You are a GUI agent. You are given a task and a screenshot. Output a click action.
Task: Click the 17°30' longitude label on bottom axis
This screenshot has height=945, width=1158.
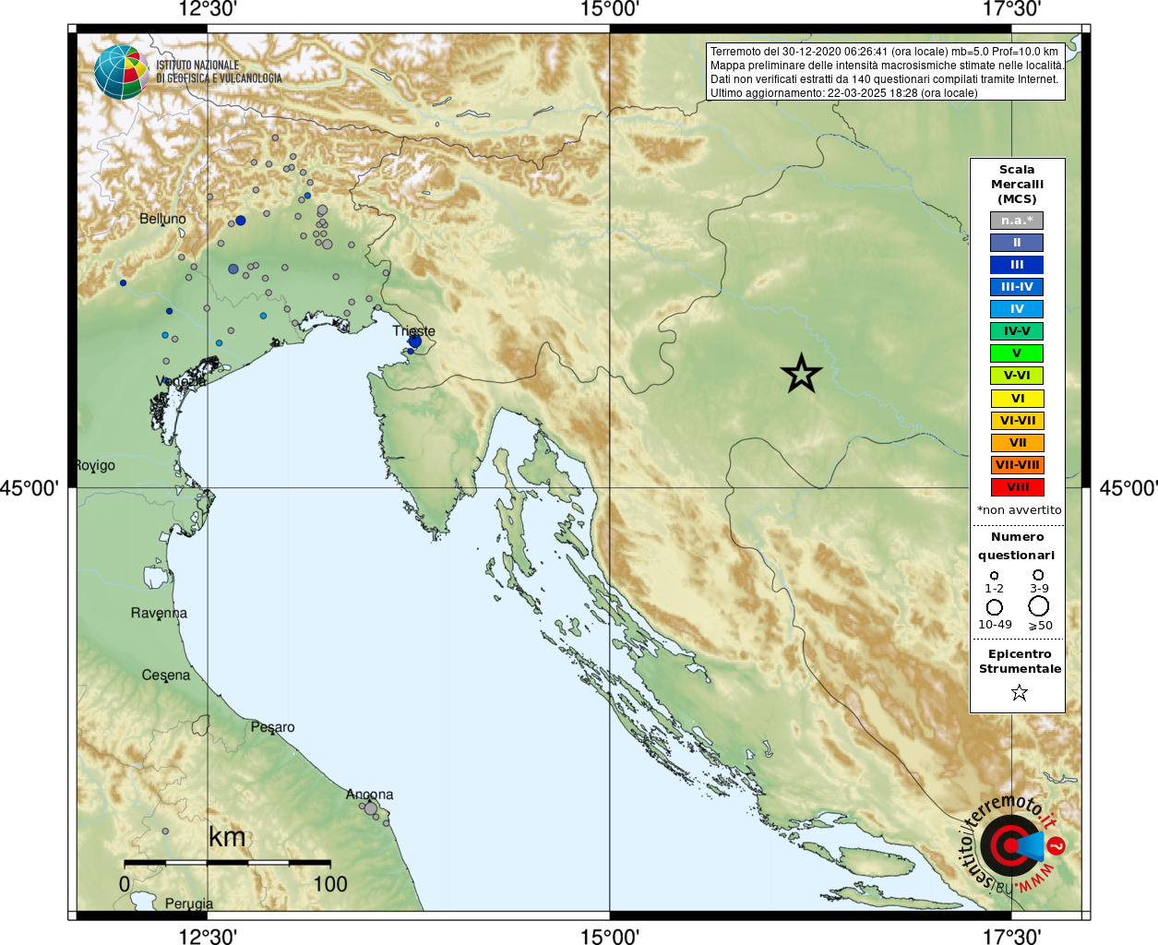[1011, 936]
